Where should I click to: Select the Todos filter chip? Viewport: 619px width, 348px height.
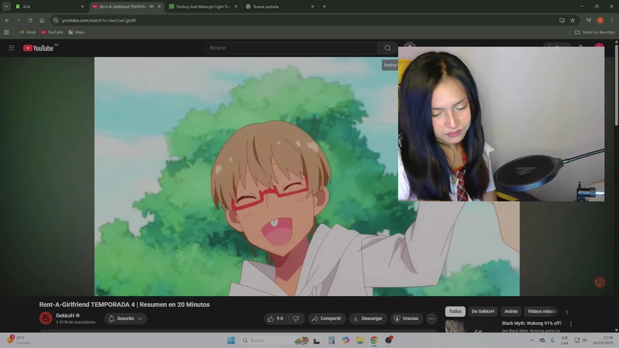[455, 311]
